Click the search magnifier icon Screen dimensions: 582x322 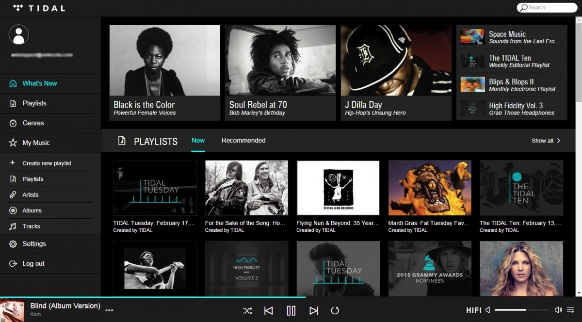pos(523,7)
